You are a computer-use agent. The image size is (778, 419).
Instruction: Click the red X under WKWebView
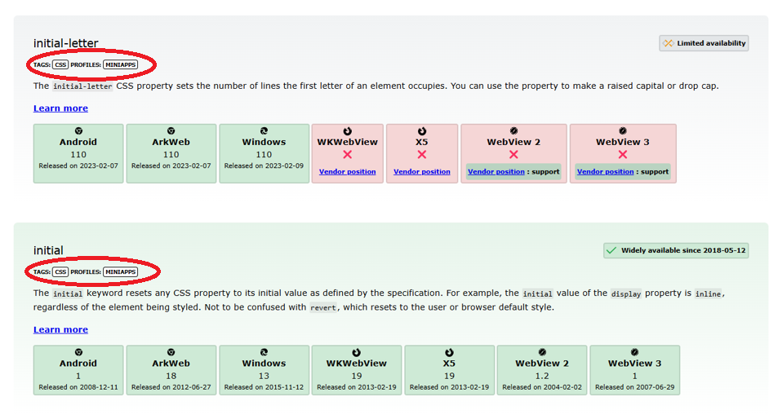[347, 155]
